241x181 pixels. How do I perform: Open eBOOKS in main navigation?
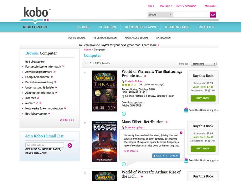83,27
